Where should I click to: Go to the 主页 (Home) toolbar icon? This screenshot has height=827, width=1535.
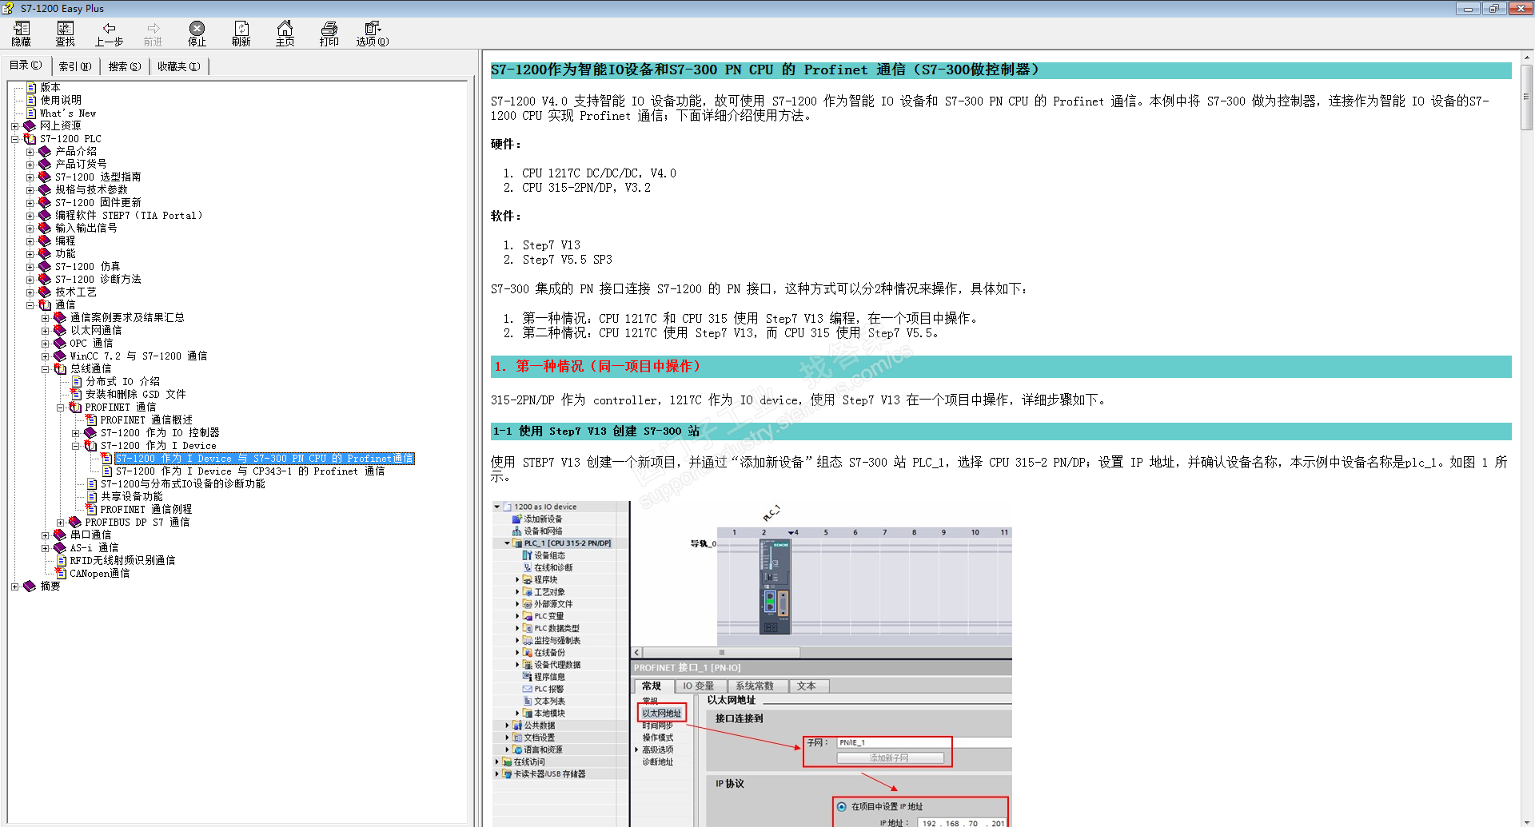[x=285, y=34]
